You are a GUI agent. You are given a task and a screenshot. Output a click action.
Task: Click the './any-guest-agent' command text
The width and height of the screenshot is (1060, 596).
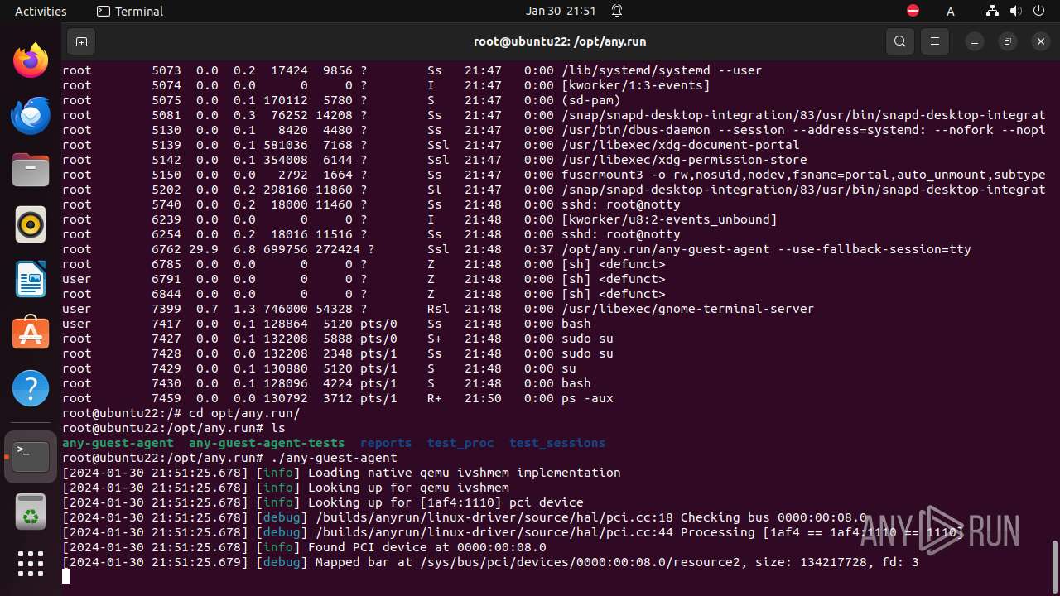[334, 458]
